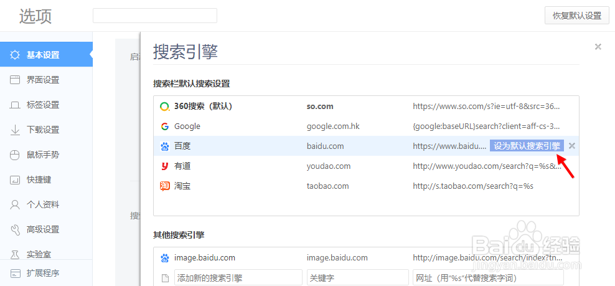Screen dimensions: 615x286
Task: Click the blank page icon beside 添加新的搜索引擎
Action: 165,279
